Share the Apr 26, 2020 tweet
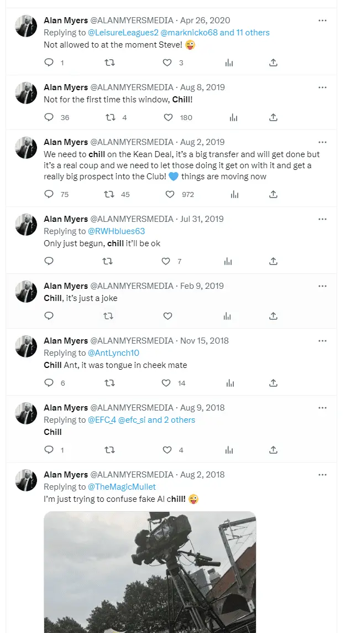The height and width of the screenshot is (633, 351). (x=273, y=63)
